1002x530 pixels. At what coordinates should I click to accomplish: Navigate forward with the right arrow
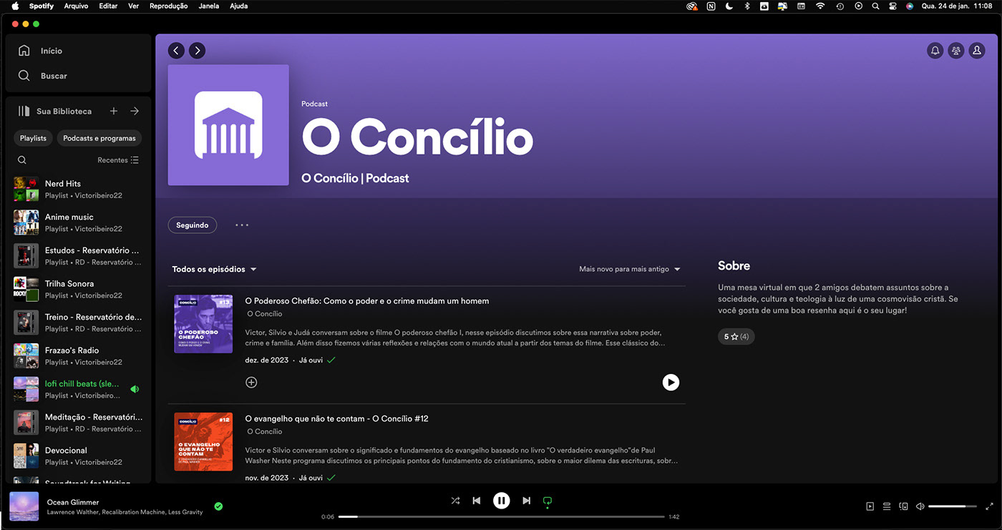[x=198, y=51]
